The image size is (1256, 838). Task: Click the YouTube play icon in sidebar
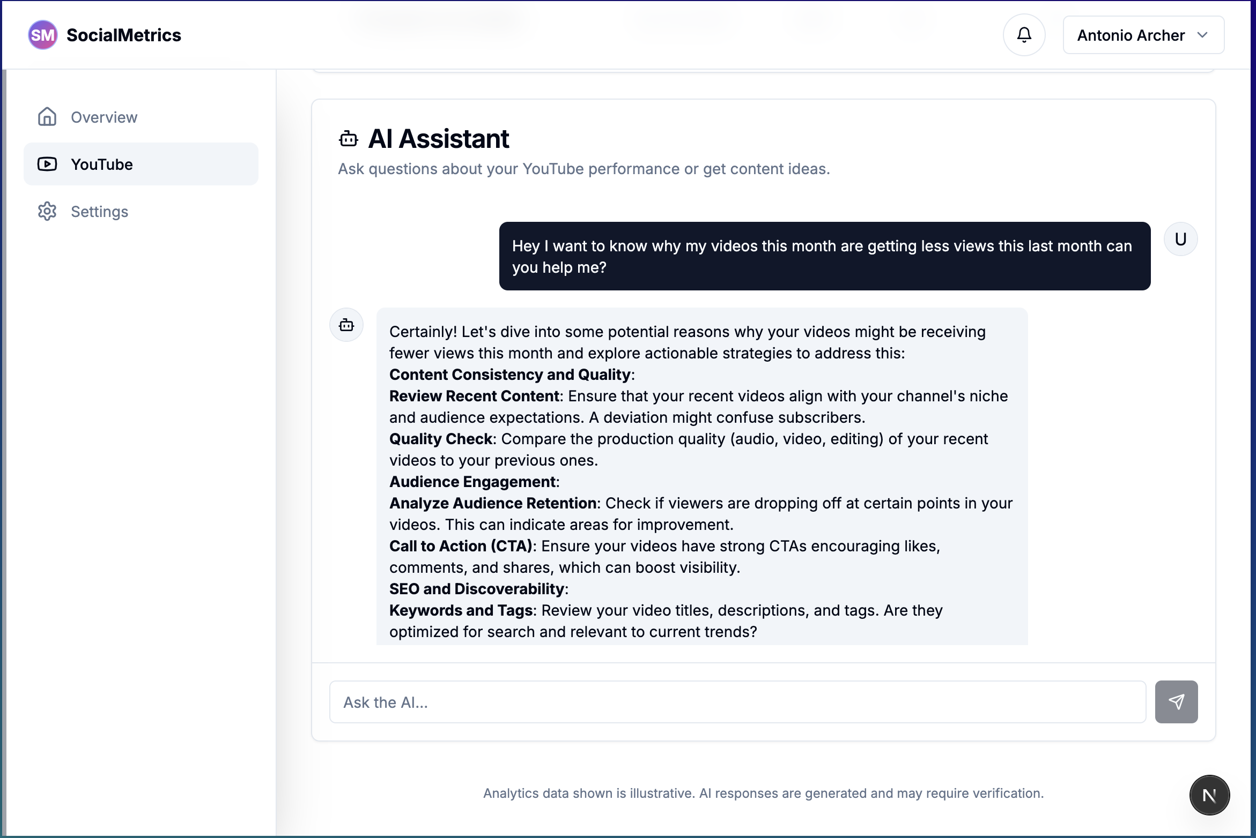pos(47,164)
